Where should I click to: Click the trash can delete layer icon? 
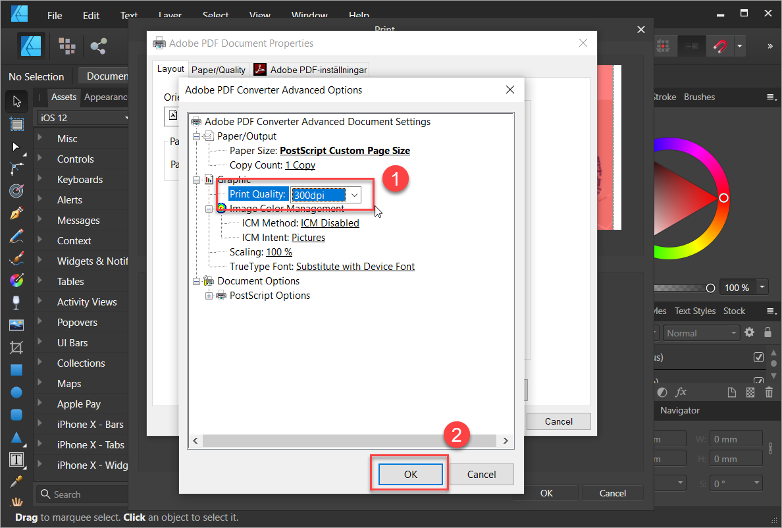tap(769, 392)
